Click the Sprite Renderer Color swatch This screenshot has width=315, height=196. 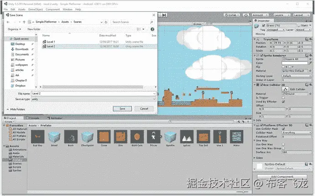(295, 63)
